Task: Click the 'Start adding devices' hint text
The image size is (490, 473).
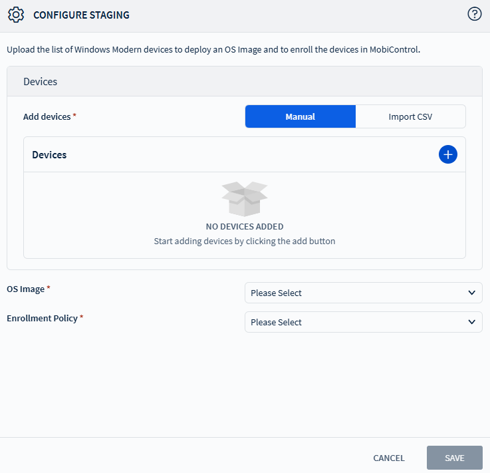Action: (x=244, y=241)
